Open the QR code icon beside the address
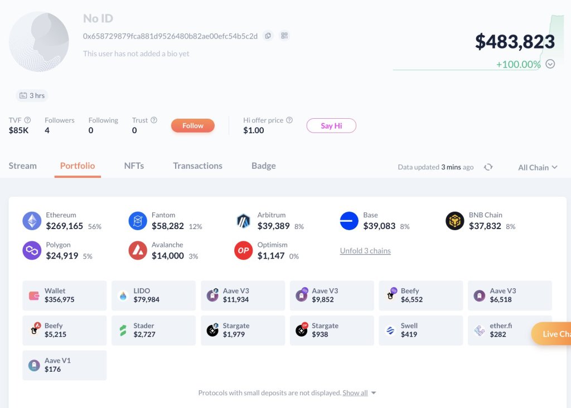Screen dimensions: 571x408 pos(284,35)
